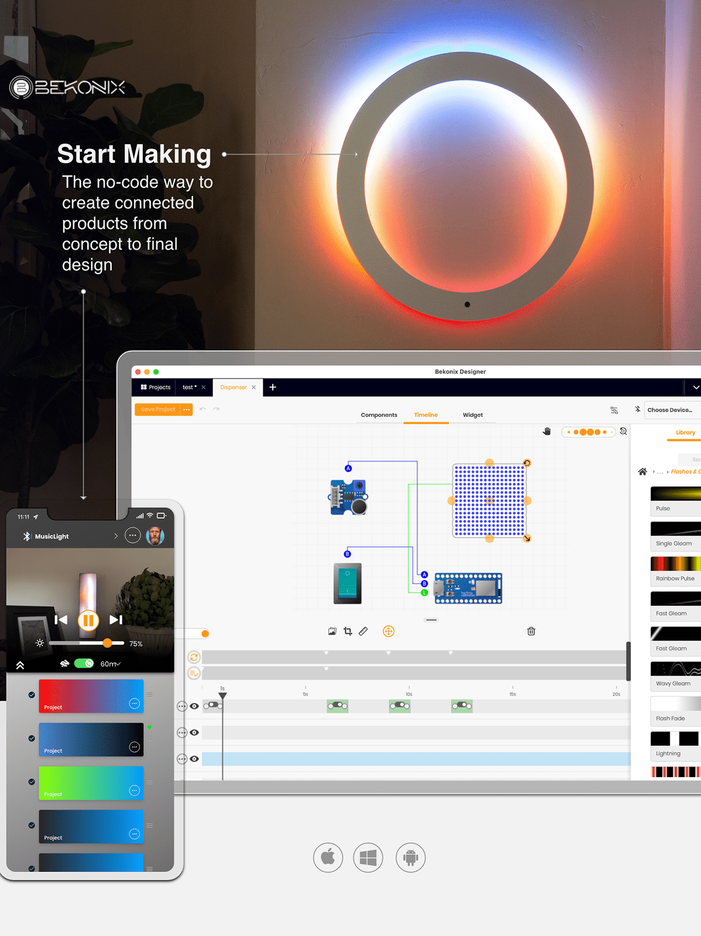Skip to next track on phone

pos(116,619)
